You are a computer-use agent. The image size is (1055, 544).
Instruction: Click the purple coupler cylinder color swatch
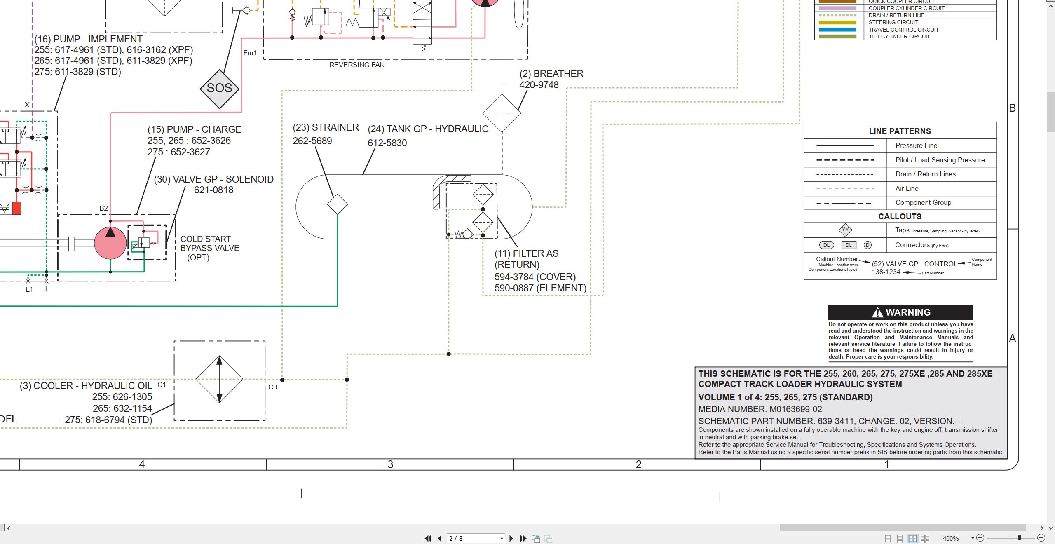click(837, 8)
